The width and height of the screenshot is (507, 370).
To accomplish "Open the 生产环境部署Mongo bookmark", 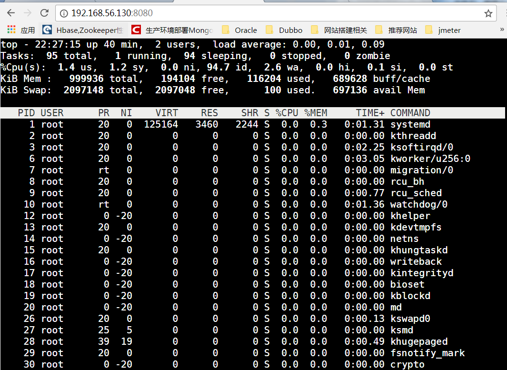I will tap(172, 30).
